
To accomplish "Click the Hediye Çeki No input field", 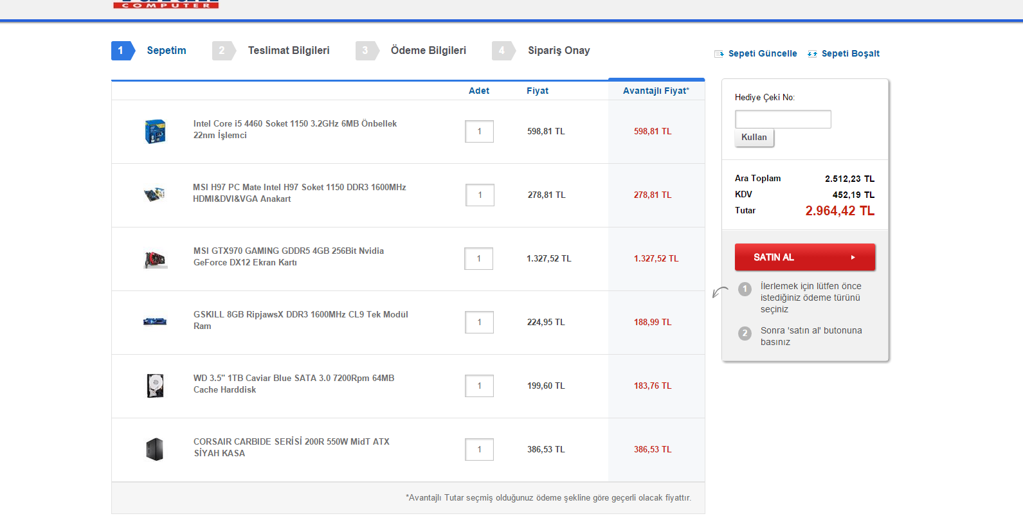I will pos(783,119).
